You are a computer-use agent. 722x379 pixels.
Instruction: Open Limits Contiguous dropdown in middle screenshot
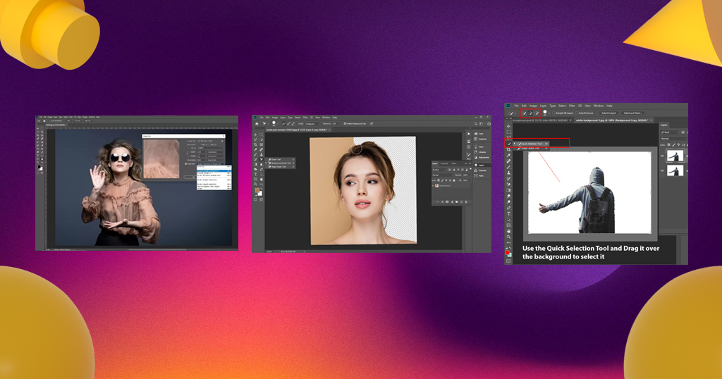312,124
